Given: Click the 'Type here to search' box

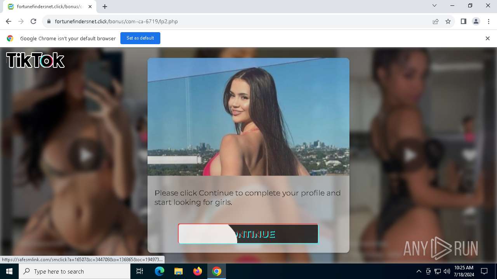Looking at the screenshot, I should pyautogui.click(x=75, y=271).
